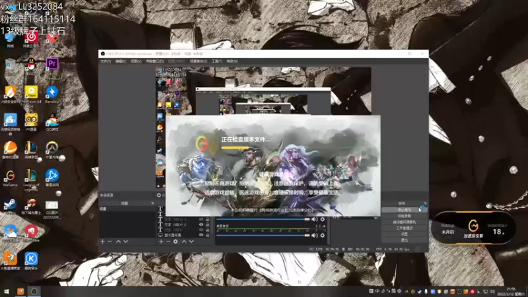The width and height of the screenshot is (528, 297).
Task: Click 退出 to exit OBS
Action: tap(405, 240)
